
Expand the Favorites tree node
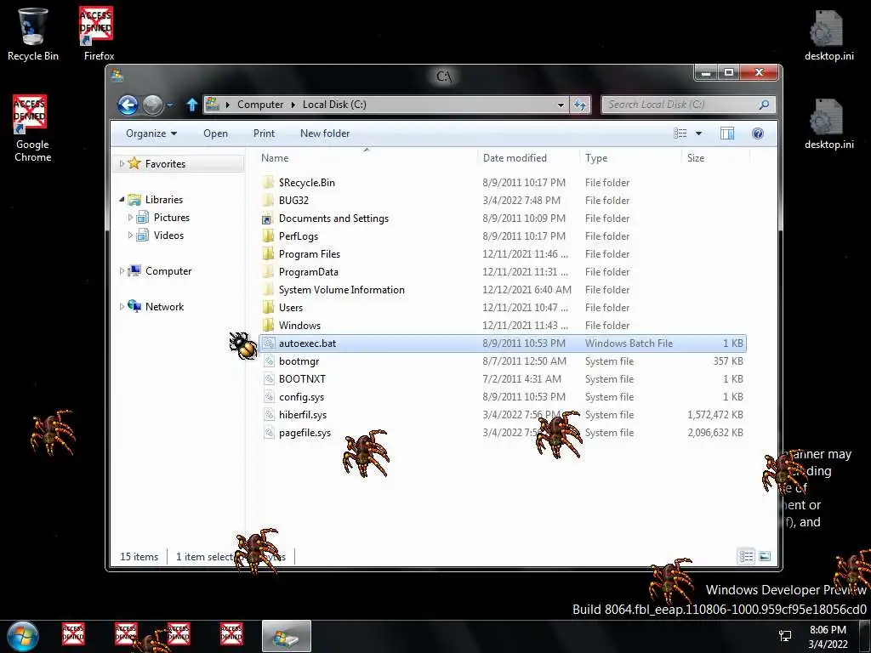(x=122, y=164)
